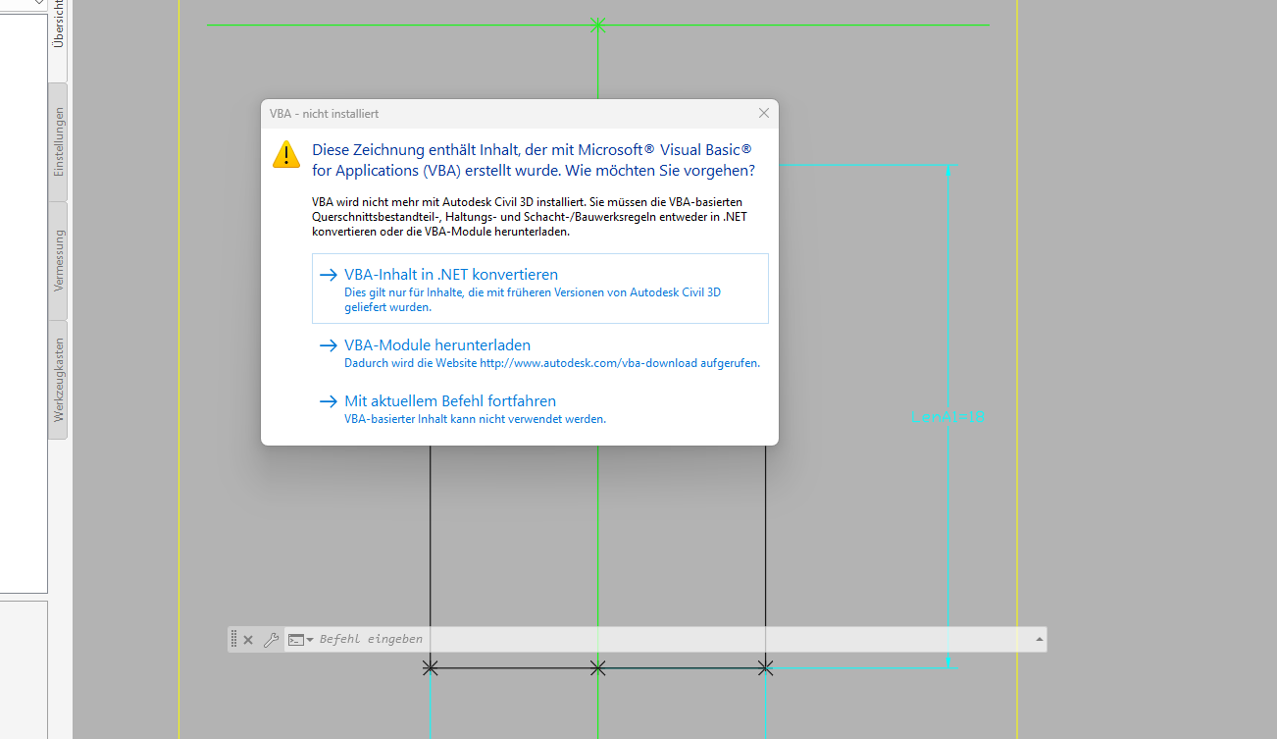Expand command line history arrow
1277x739 pixels.
[x=1039, y=640]
